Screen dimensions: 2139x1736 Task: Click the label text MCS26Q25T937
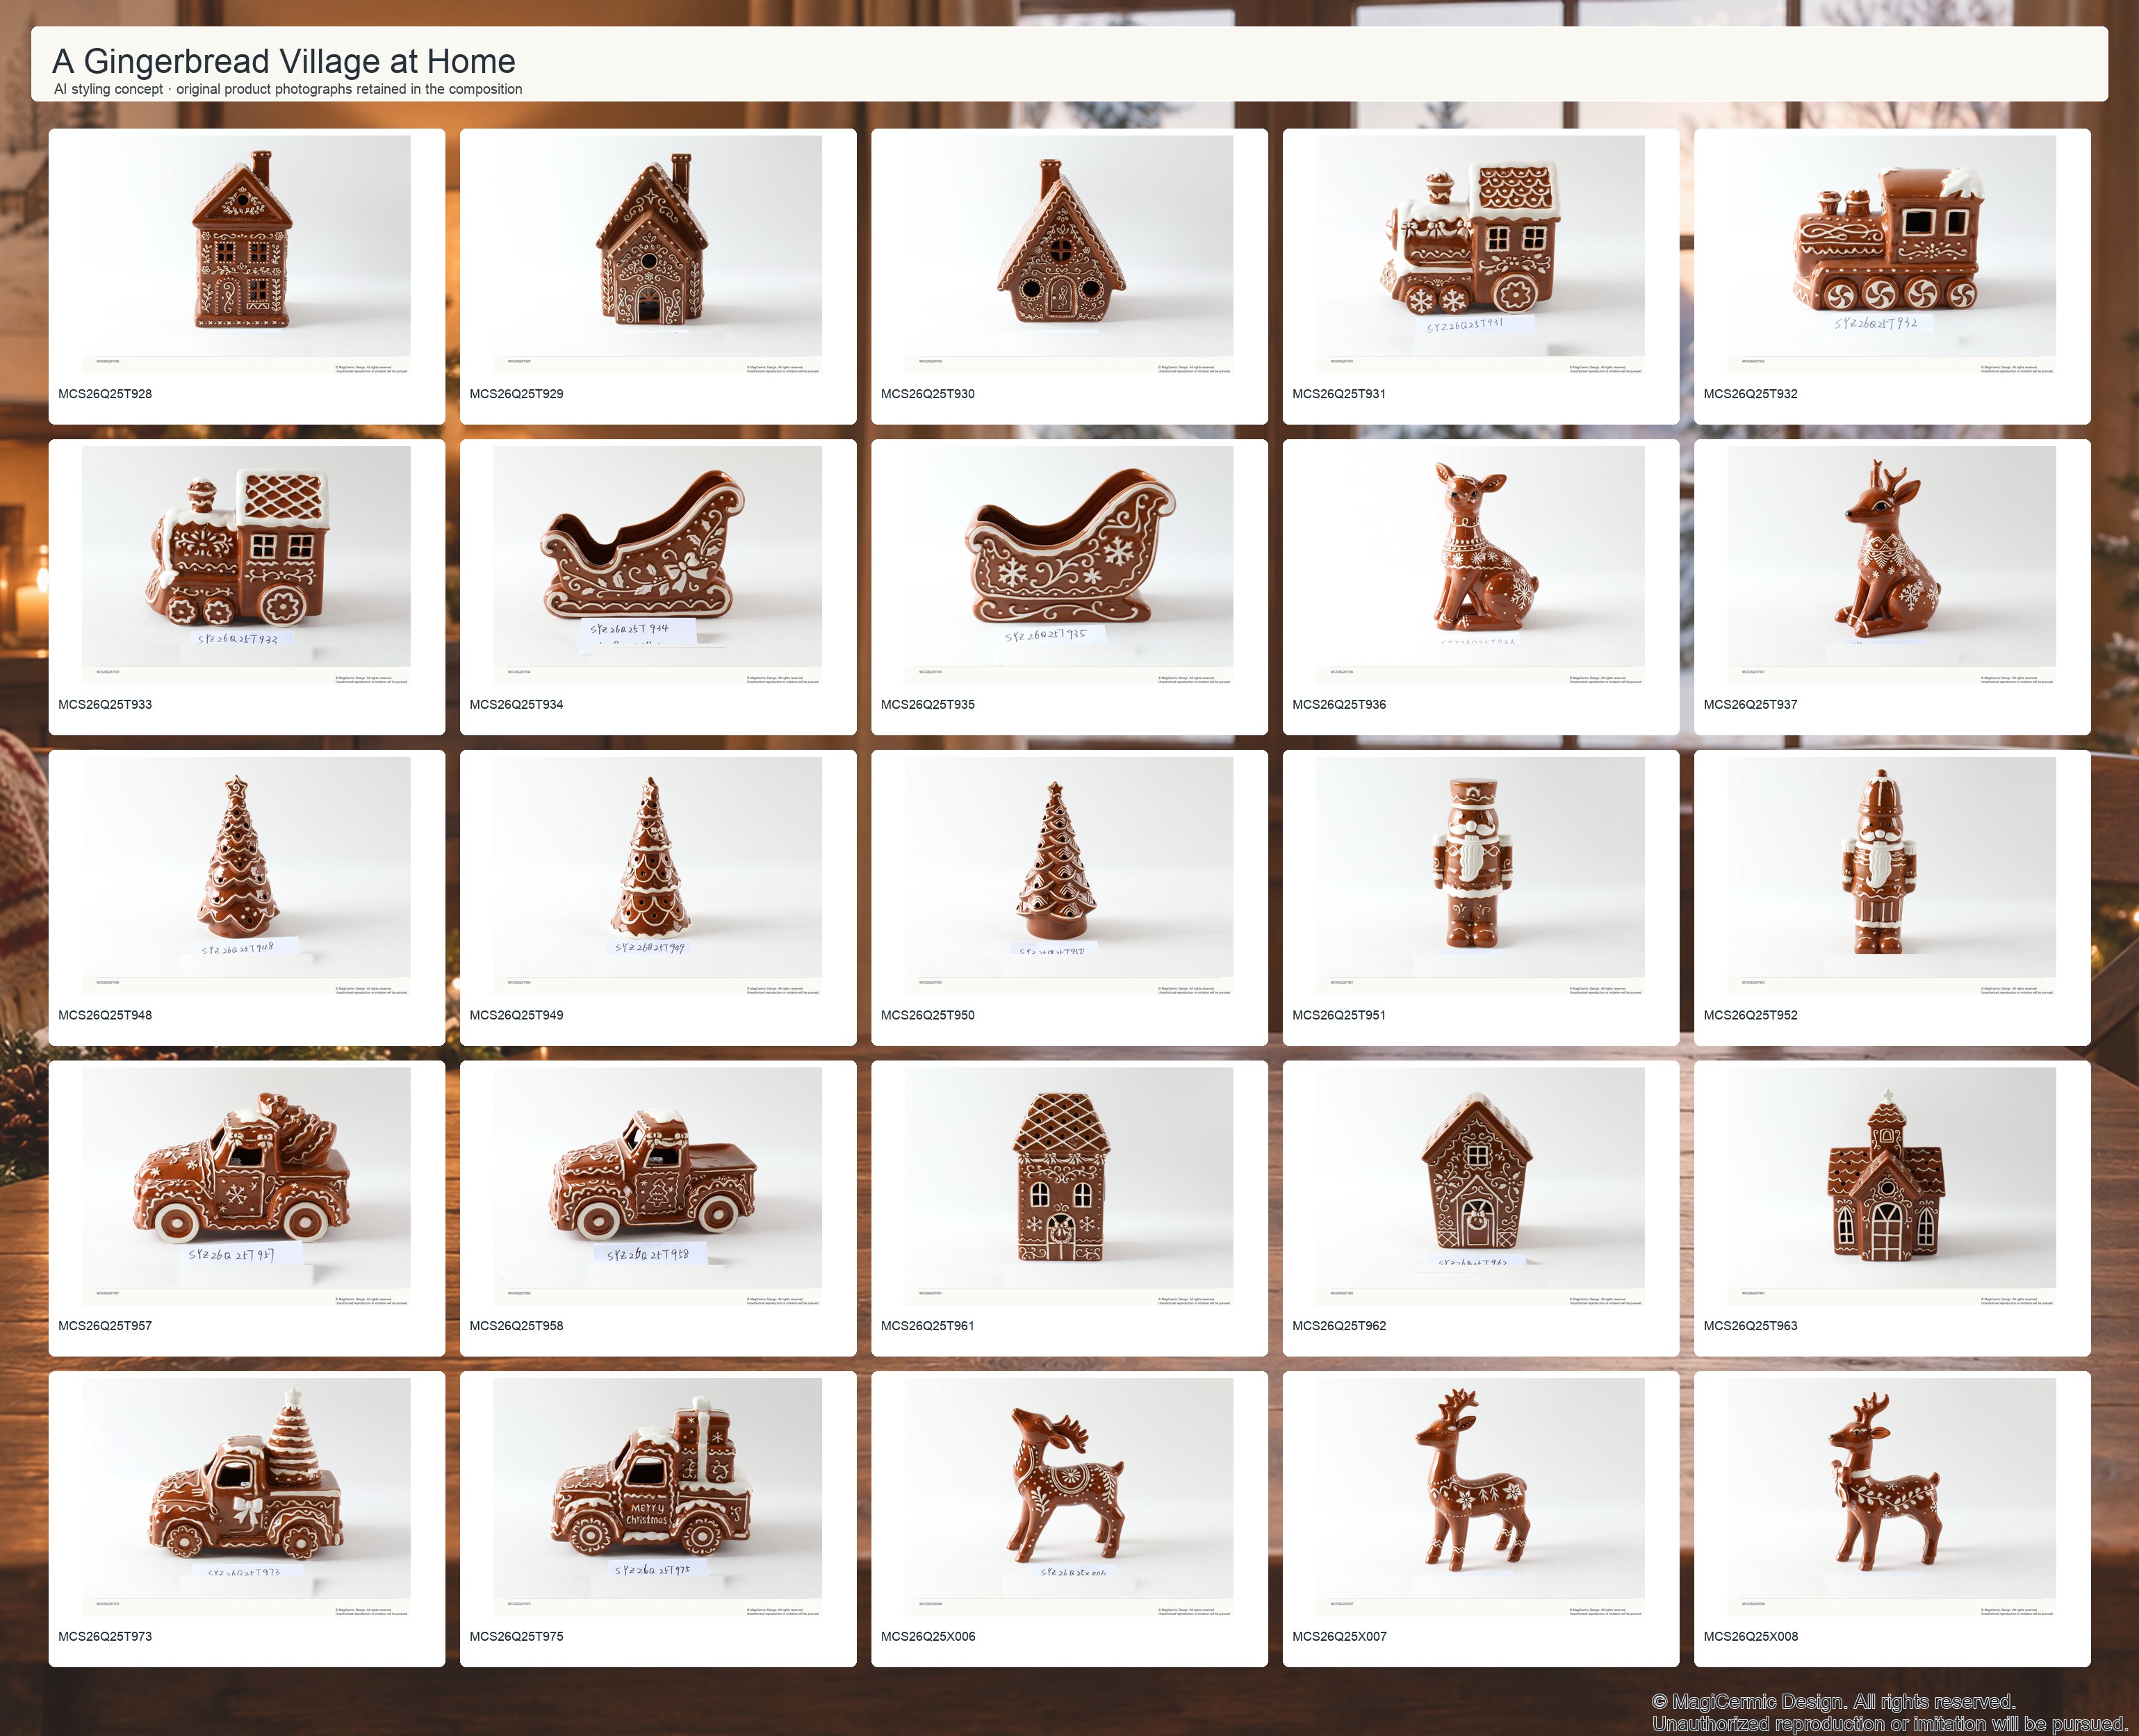(1751, 705)
